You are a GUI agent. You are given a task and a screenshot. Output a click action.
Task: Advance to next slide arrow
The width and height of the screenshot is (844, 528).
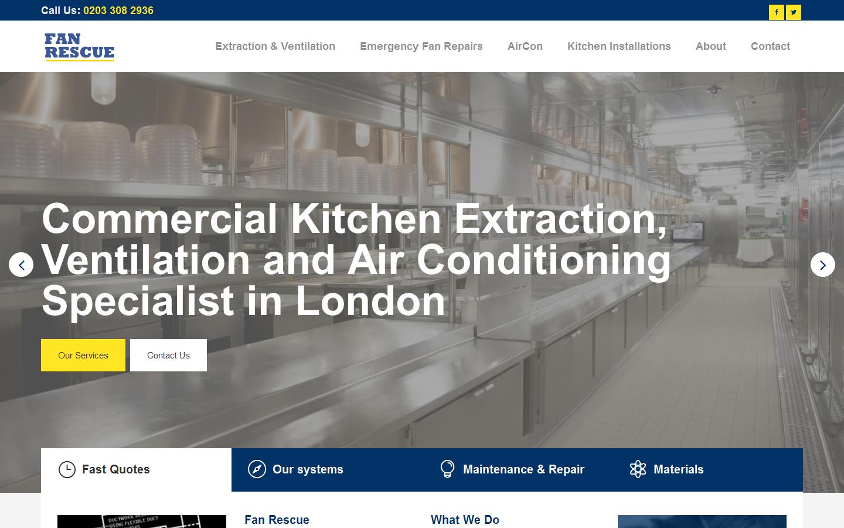[823, 265]
